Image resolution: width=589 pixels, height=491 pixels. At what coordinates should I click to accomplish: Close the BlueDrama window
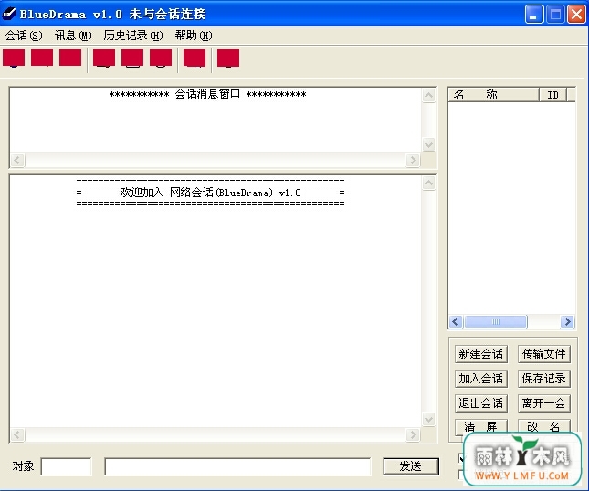coord(576,15)
